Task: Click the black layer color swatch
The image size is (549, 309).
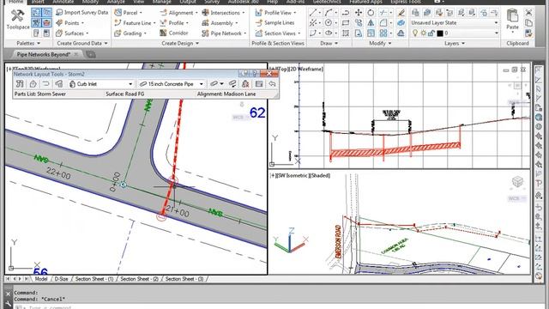Action: 440,33
